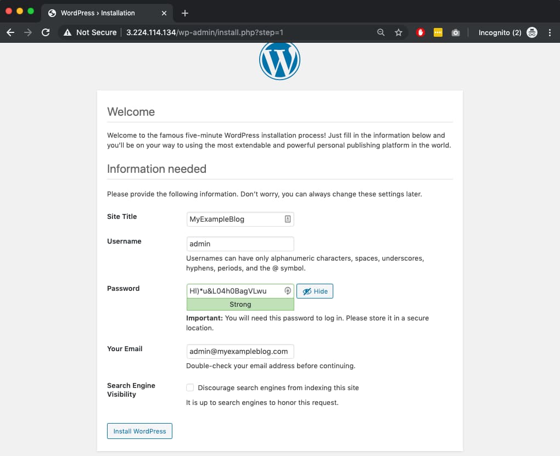Focus the Site Title input field
This screenshot has width=560, height=456.
tap(240, 219)
